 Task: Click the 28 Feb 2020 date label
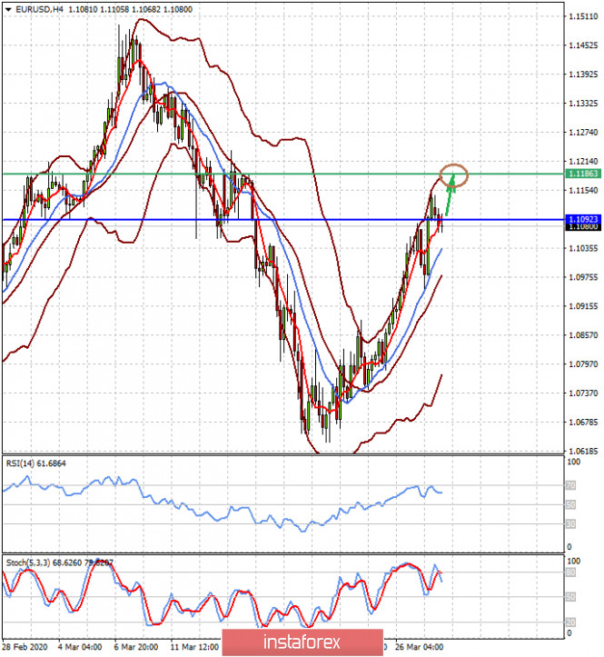[x=26, y=647]
